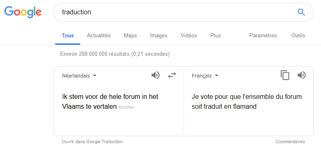Click the Google logo
This screenshot has width=321, height=151.
click(23, 12)
